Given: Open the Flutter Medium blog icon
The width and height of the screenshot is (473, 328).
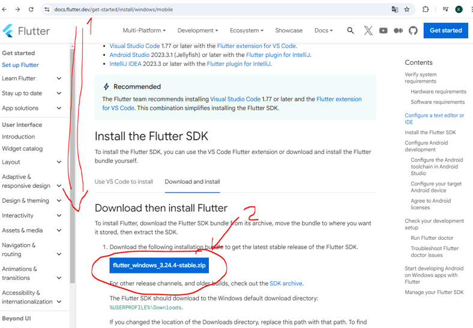Looking at the screenshot, I should pos(398,31).
